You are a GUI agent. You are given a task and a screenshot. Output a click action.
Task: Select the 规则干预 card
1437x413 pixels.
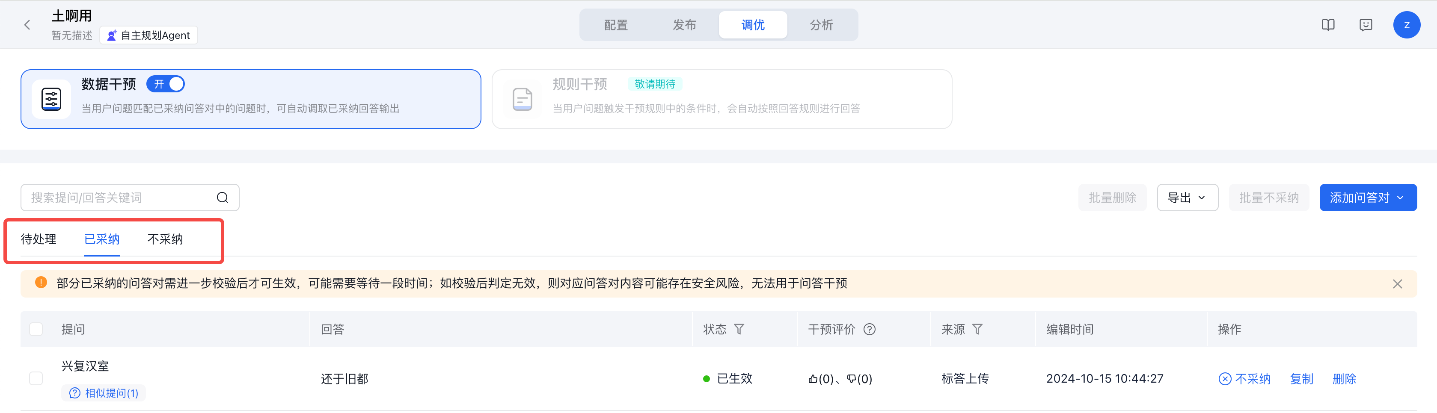pyautogui.click(x=721, y=99)
